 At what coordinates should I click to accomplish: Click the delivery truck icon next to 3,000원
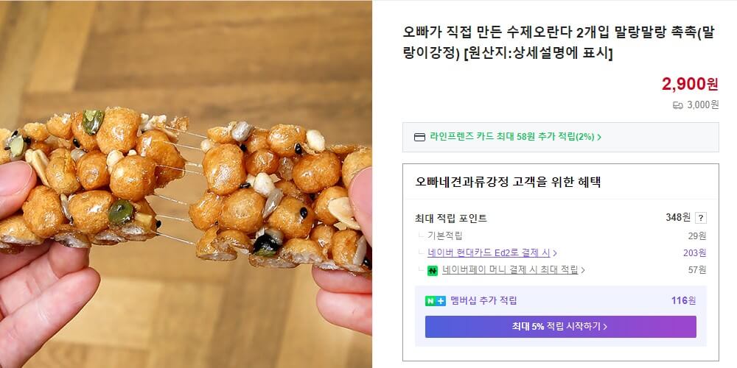pyautogui.click(x=677, y=105)
